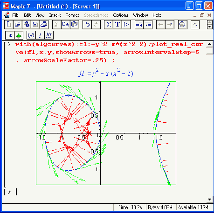Insert a text region with T icon
The width and height of the screenshot is (214, 213).
pyautogui.click(x=117, y=25)
